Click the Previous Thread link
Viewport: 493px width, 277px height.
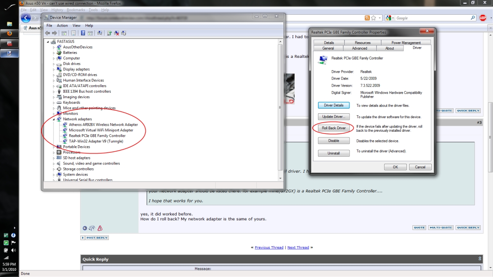pos(269,247)
